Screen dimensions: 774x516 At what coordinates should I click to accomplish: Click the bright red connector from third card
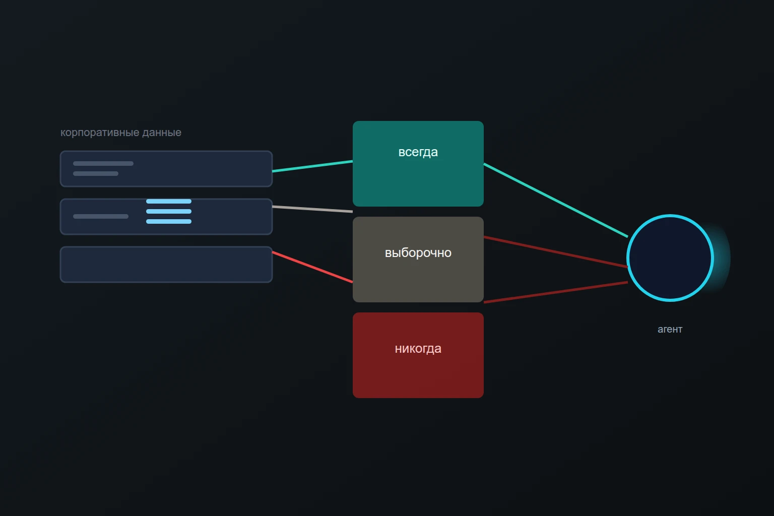pos(312,267)
